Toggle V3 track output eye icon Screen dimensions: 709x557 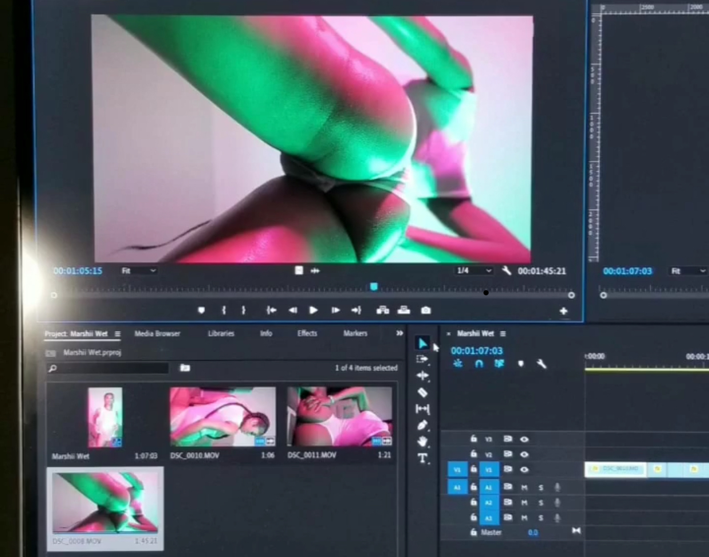click(x=524, y=439)
